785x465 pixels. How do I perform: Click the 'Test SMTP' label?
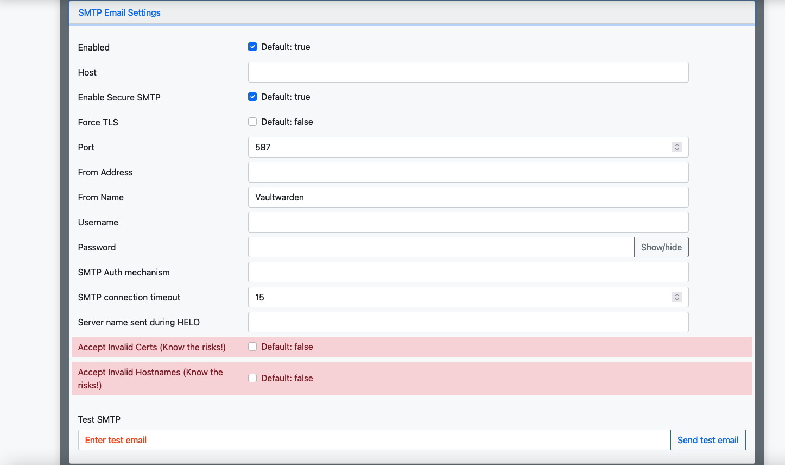click(x=99, y=419)
